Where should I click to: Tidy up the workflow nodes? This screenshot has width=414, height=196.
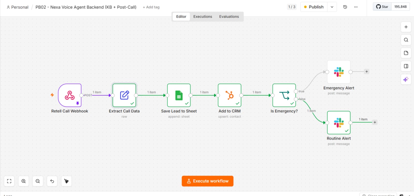tap(66, 181)
